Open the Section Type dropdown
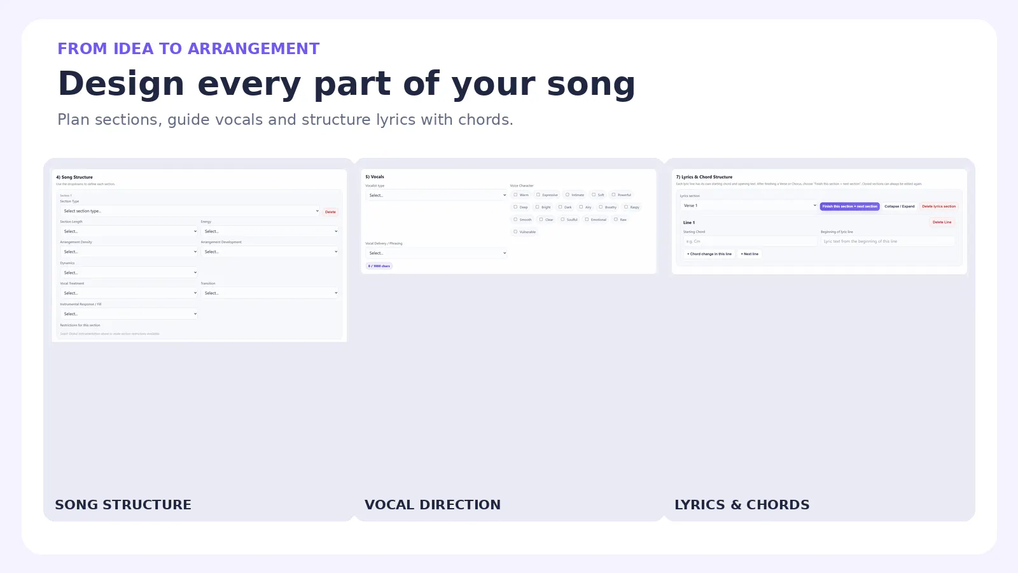1018x573 pixels. pyautogui.click(x=190, y=211)
